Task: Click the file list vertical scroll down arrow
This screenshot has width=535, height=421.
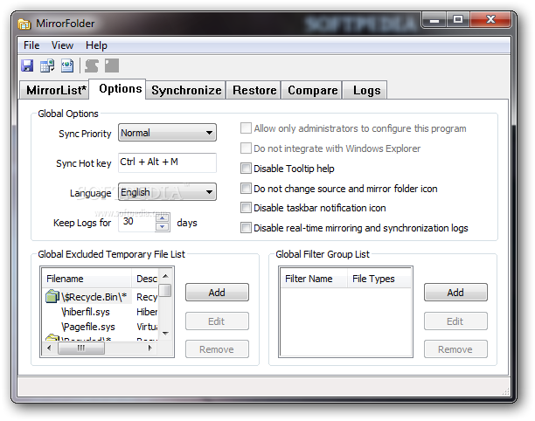Action: [165, 334]
